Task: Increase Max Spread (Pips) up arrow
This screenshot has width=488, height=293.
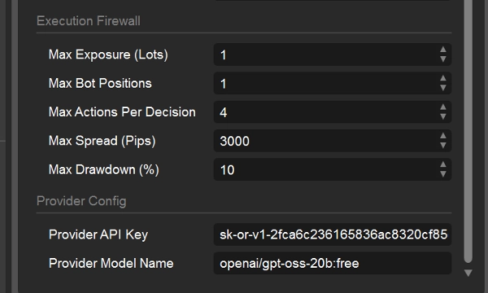Action: point(443,136)
